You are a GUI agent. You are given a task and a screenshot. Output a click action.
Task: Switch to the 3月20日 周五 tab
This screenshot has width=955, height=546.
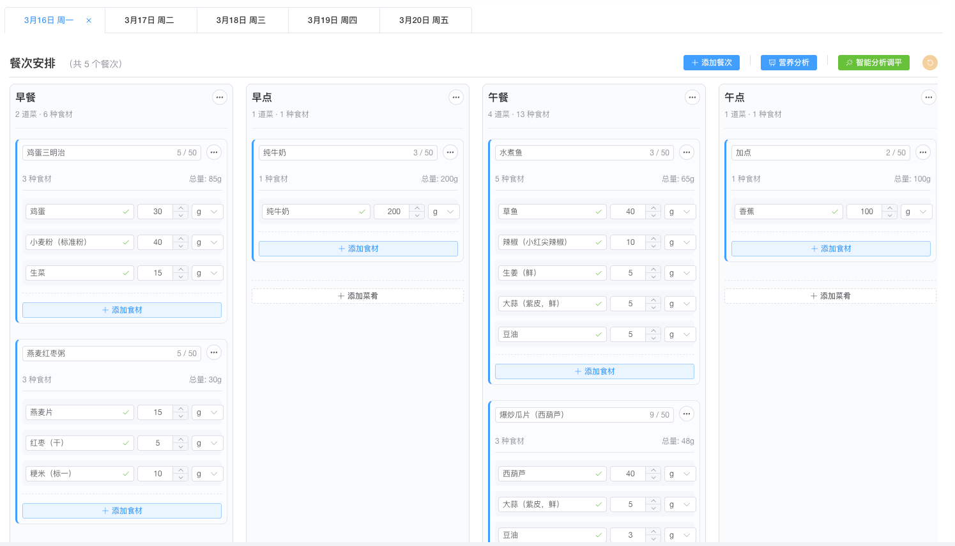[424, 20]
